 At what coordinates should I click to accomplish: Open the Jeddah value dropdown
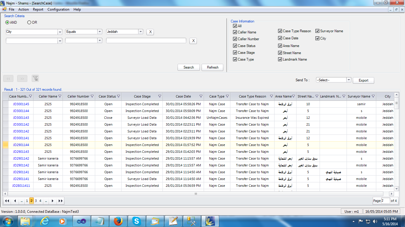(x=141, y=32)
